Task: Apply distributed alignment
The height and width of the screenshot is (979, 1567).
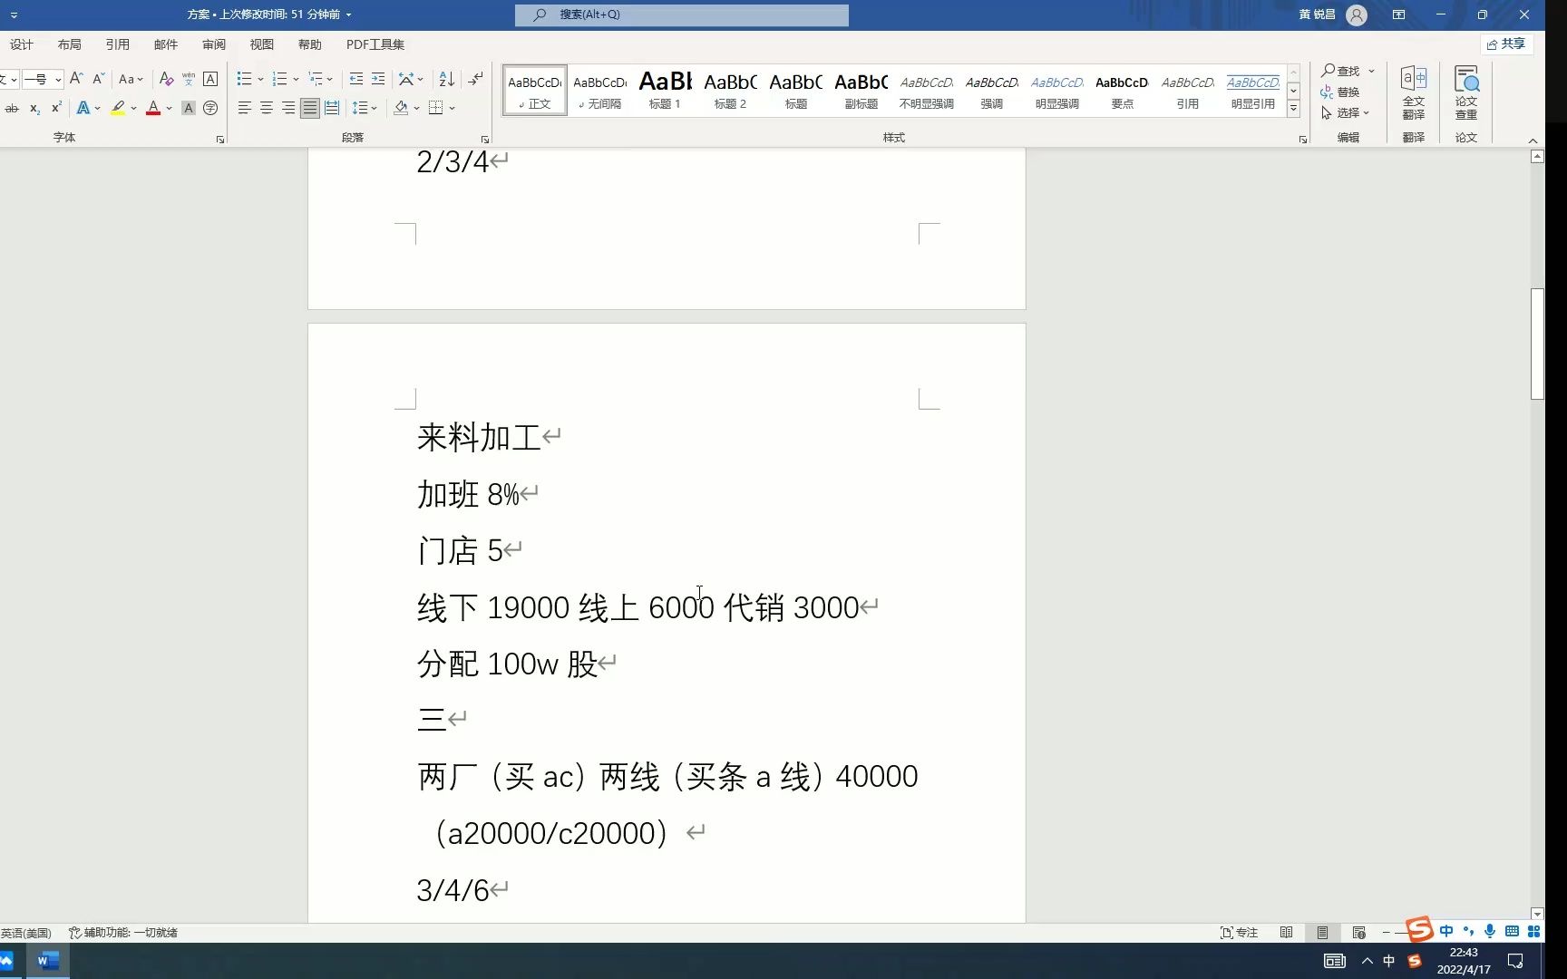Action: point(332,108)
